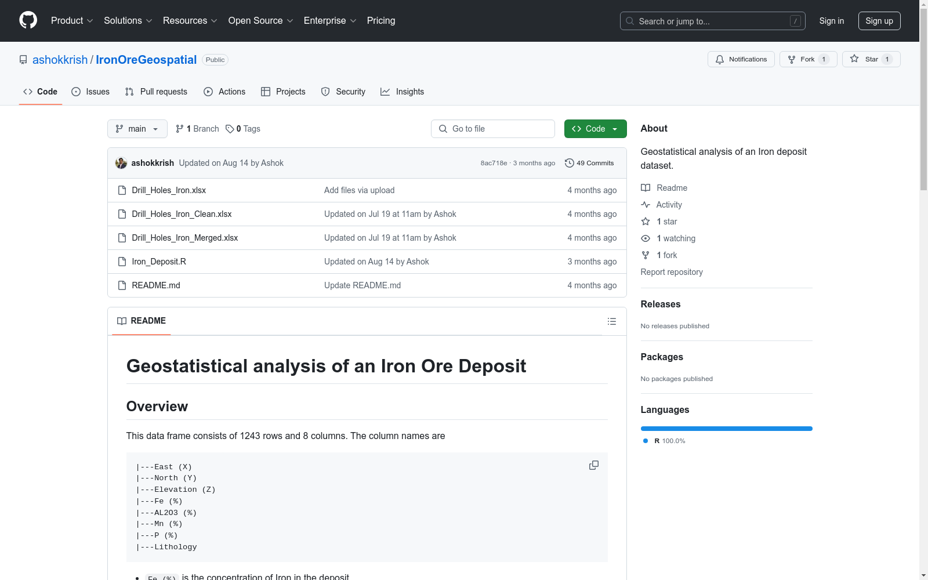Click the eye icon beside '1 watching'

click(x=646, y=238)
